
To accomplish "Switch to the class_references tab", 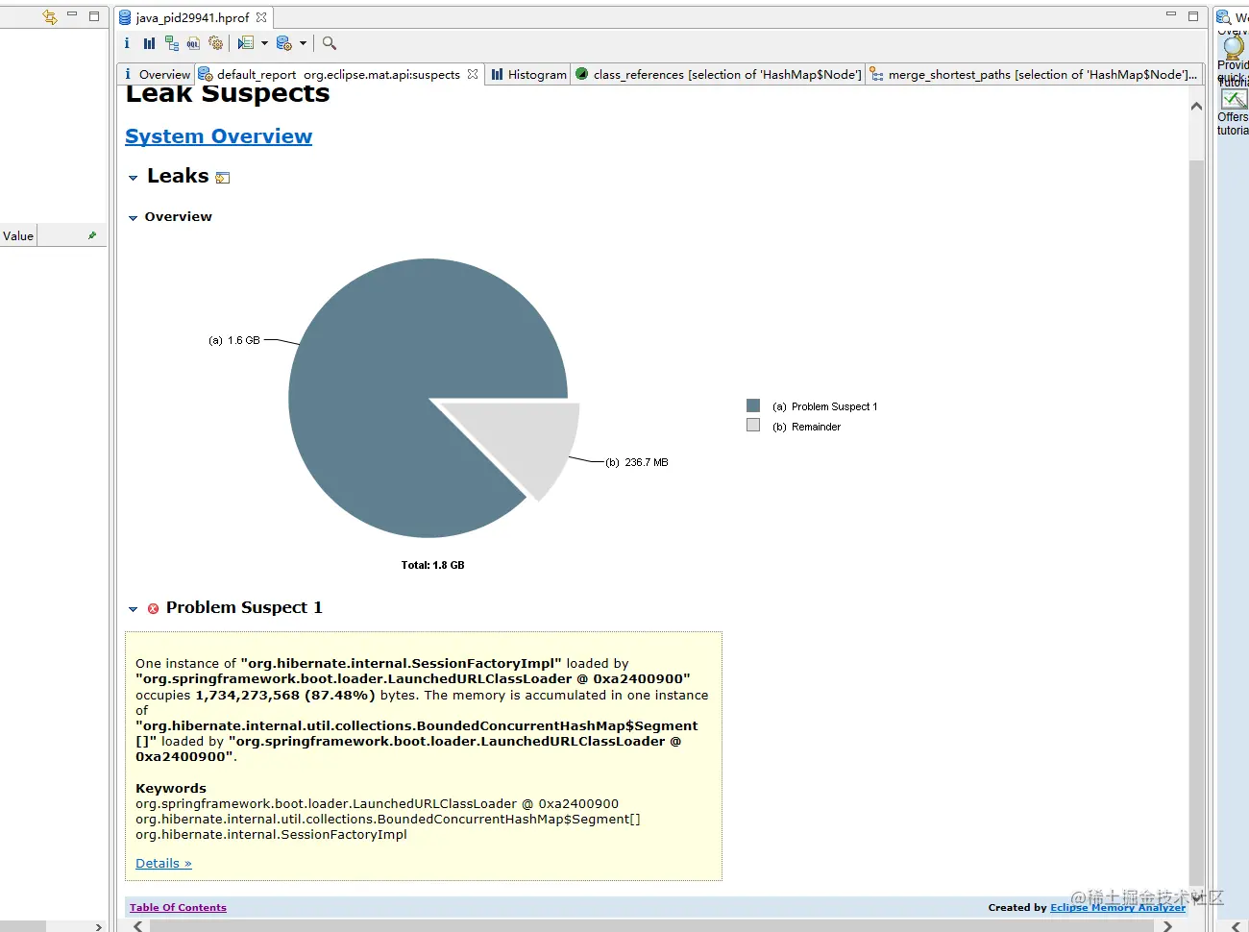I will click(718, 74).
